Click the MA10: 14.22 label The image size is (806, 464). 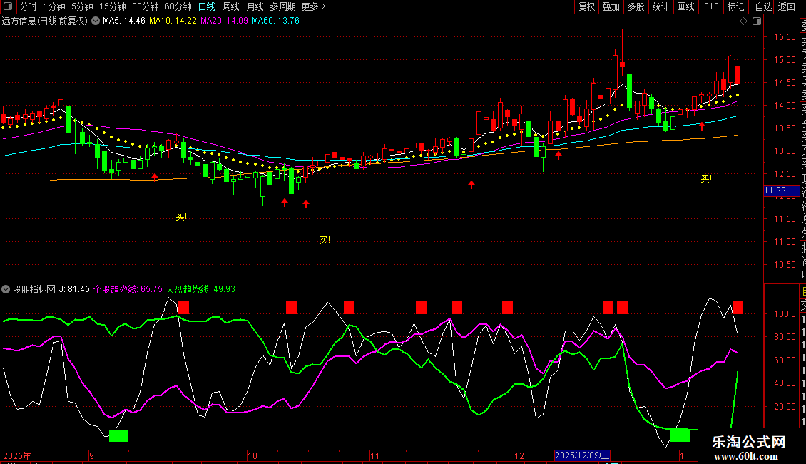[x=173, y=21]
